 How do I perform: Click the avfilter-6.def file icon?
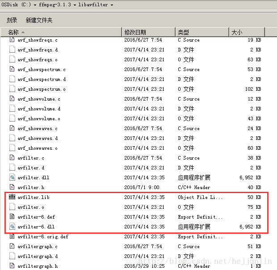[12, 217]
